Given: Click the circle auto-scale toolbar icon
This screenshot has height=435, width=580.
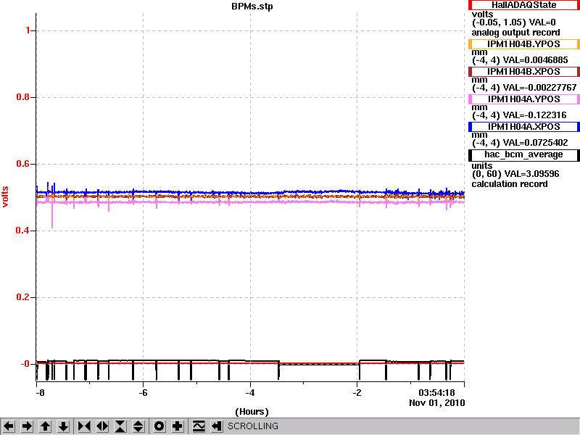Looking at the screenshot, I should [159, 426].
